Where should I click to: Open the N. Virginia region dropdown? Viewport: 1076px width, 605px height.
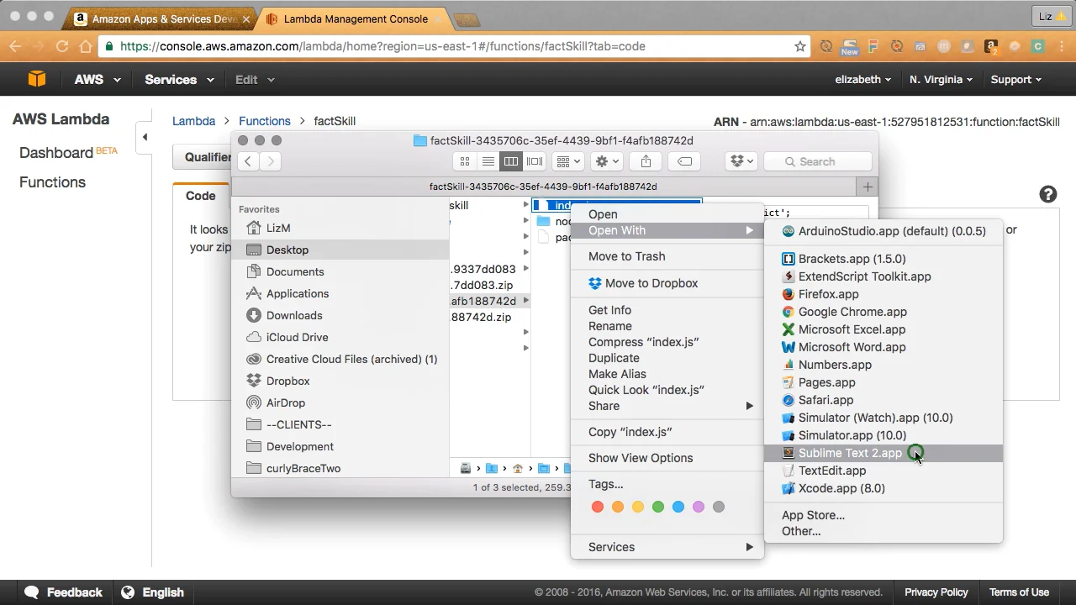pyautogui.click(x=941, y=80)
